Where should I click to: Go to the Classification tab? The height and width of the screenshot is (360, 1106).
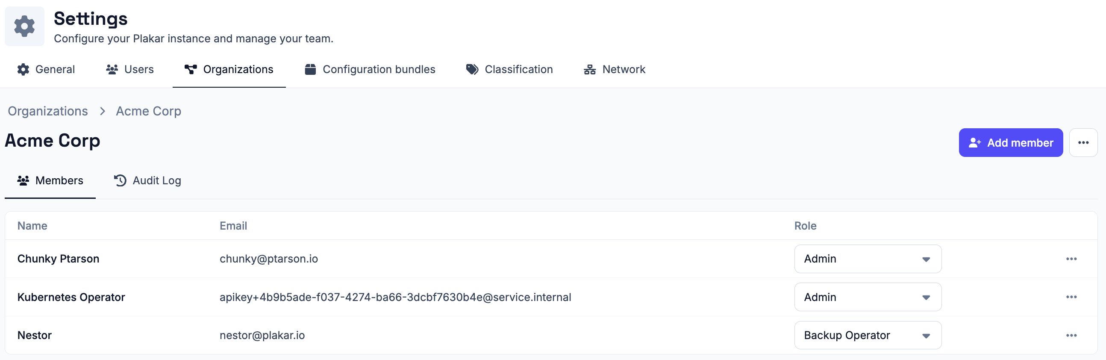tap(509, 70)
